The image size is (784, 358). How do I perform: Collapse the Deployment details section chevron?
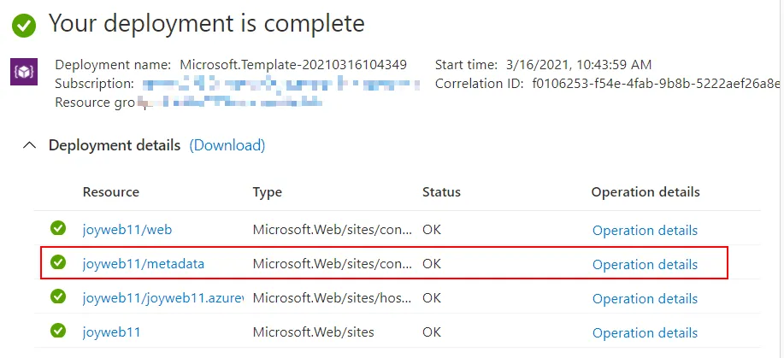click(x=30, y=145)
